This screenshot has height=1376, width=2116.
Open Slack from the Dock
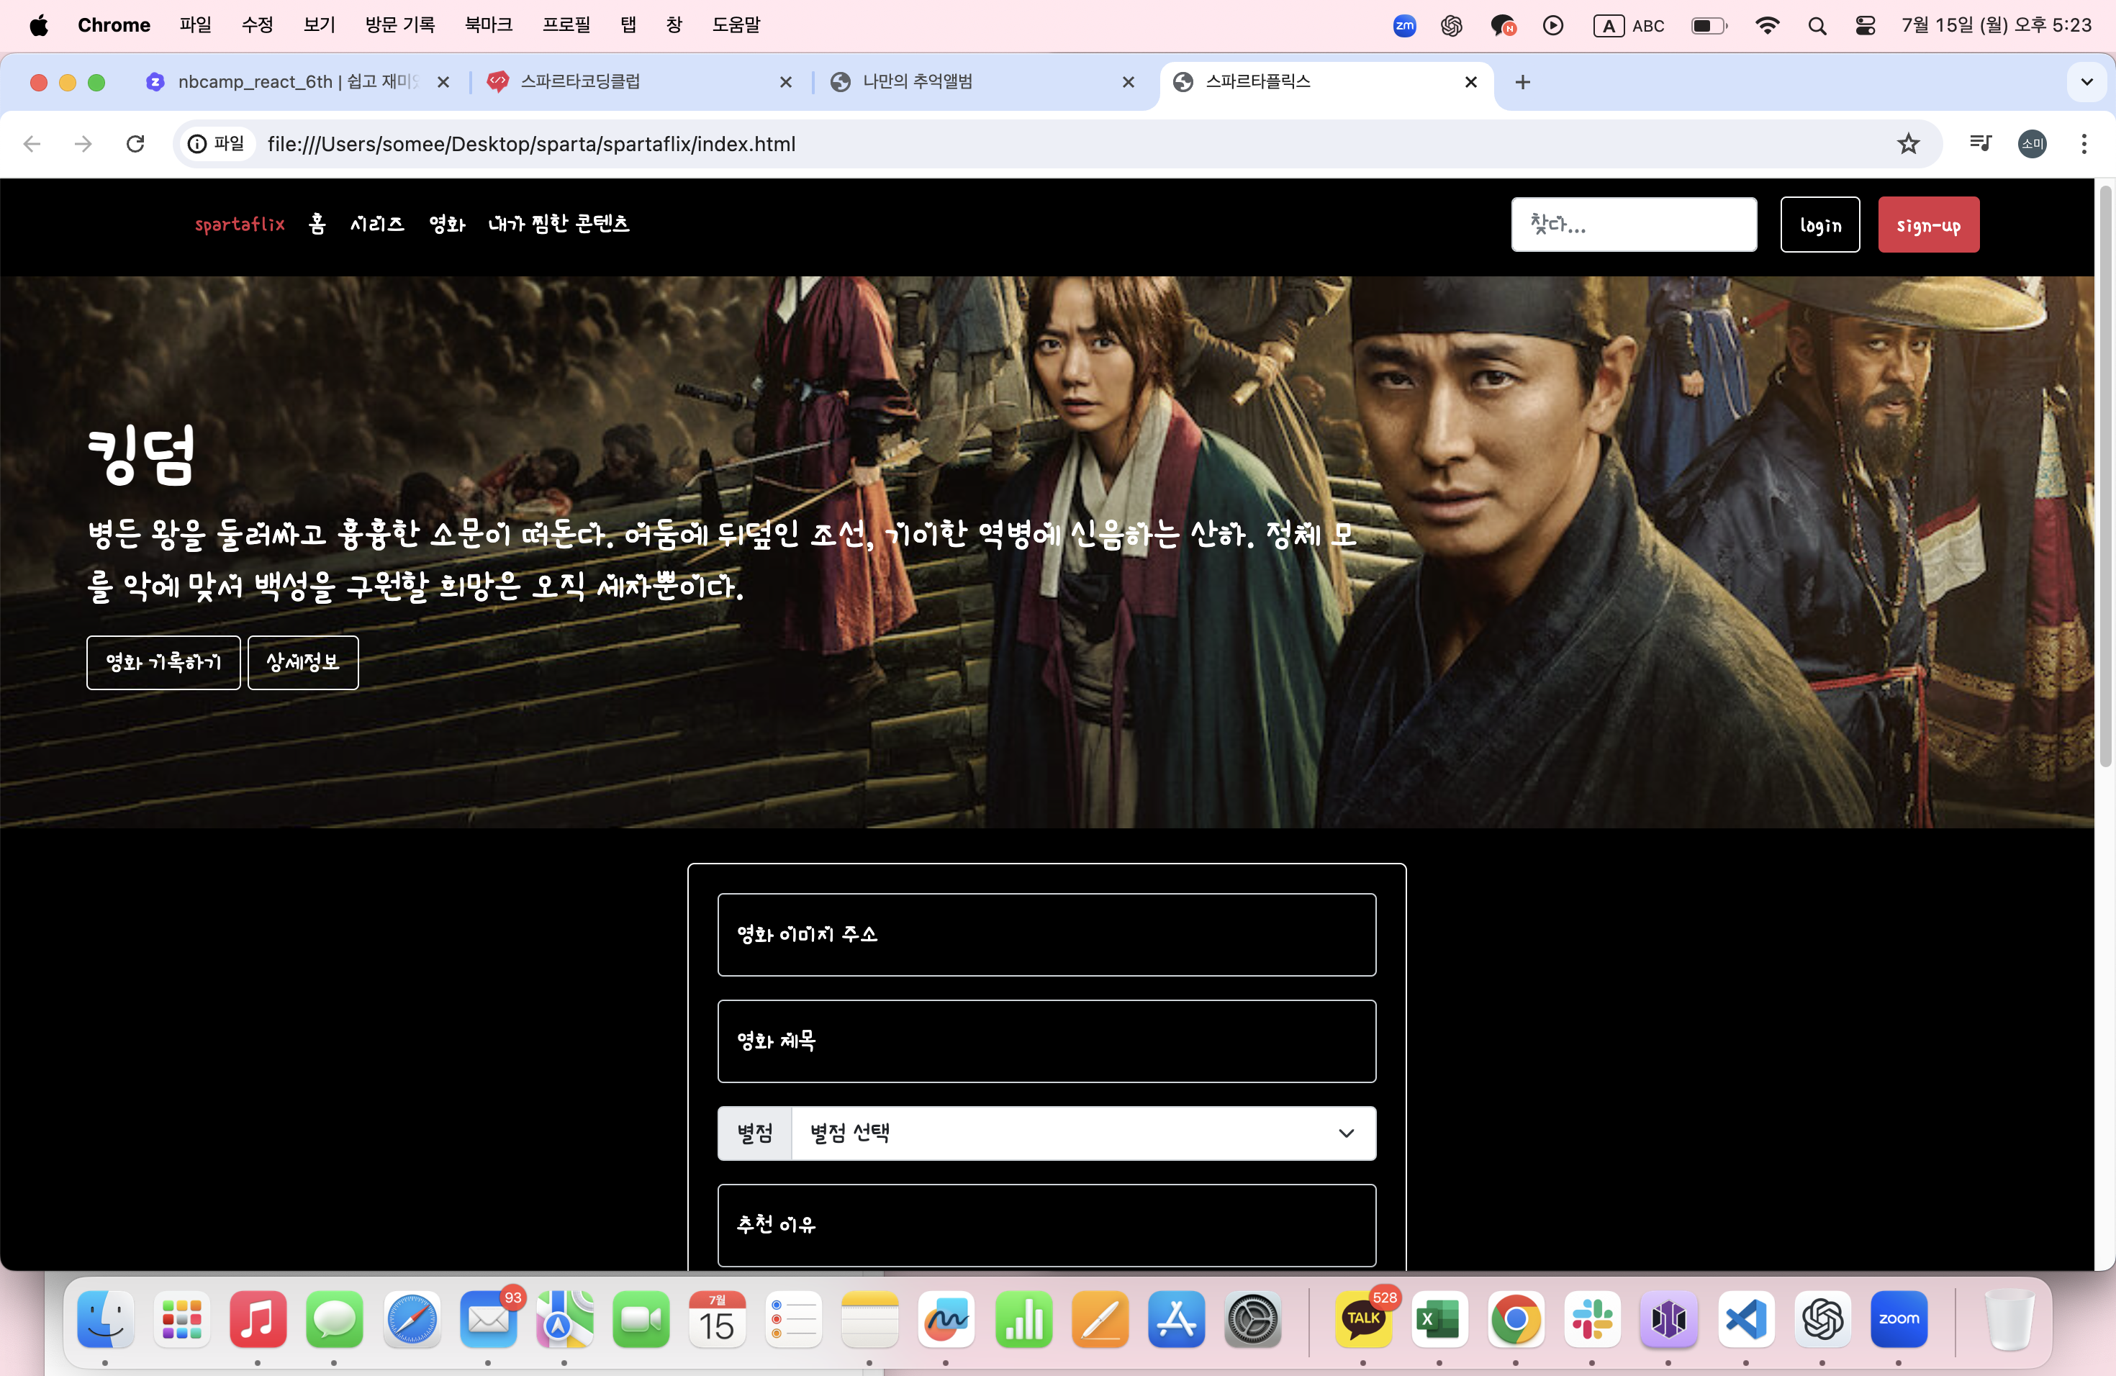[1592, 1319]
